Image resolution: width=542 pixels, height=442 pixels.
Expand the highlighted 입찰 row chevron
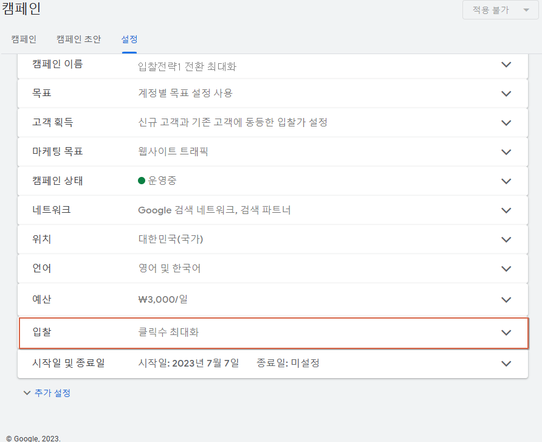pyautogui.click(x=506, y=333)
